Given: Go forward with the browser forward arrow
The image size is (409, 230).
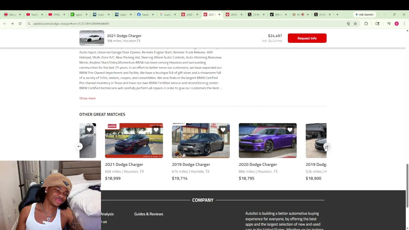Looking at the screenshot, I should (12, 24).
